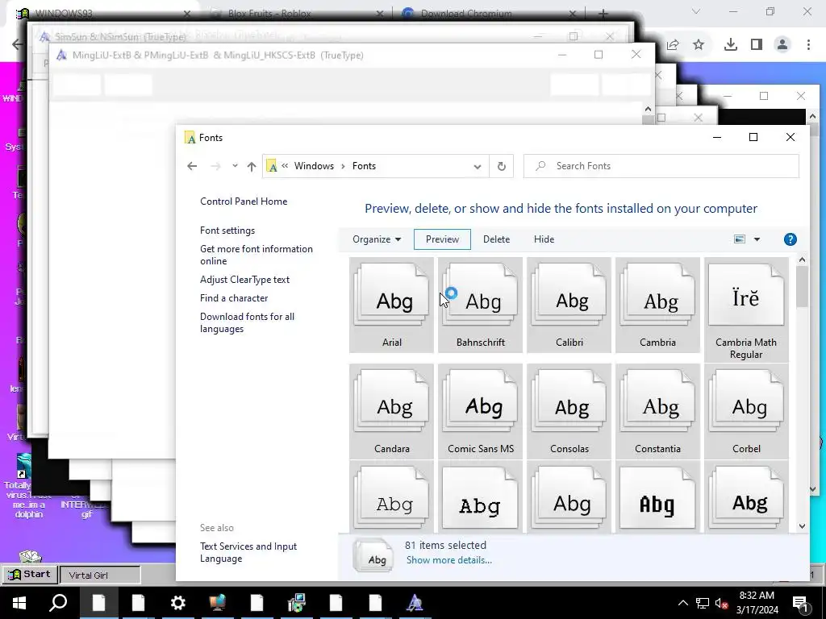Open the Windows Start button

[19, 603]
